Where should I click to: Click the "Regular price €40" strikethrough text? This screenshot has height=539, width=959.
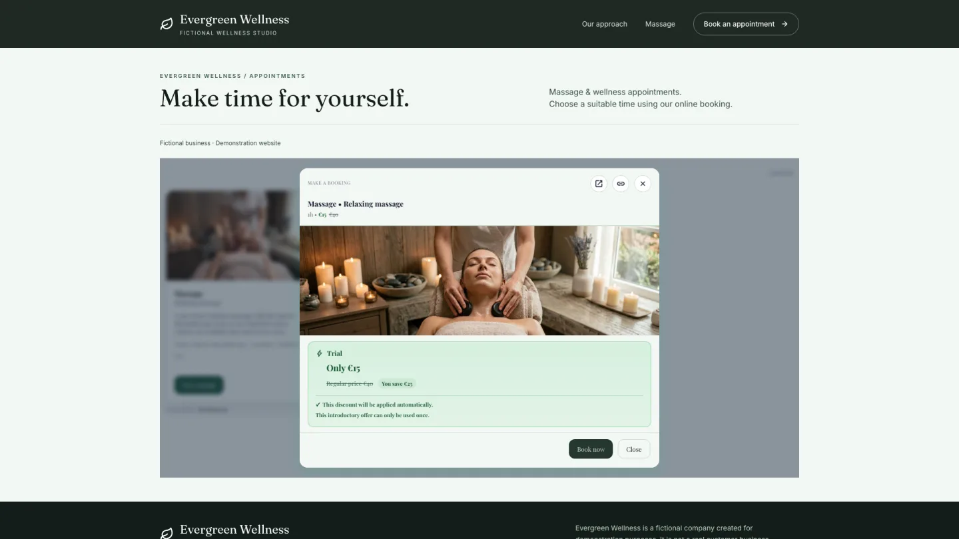(x=350, y=384)
